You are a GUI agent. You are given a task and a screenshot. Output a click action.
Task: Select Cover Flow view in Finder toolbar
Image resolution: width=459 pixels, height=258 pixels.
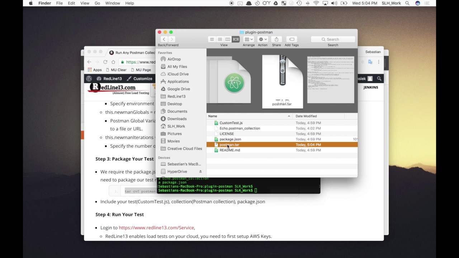point(236,39)
